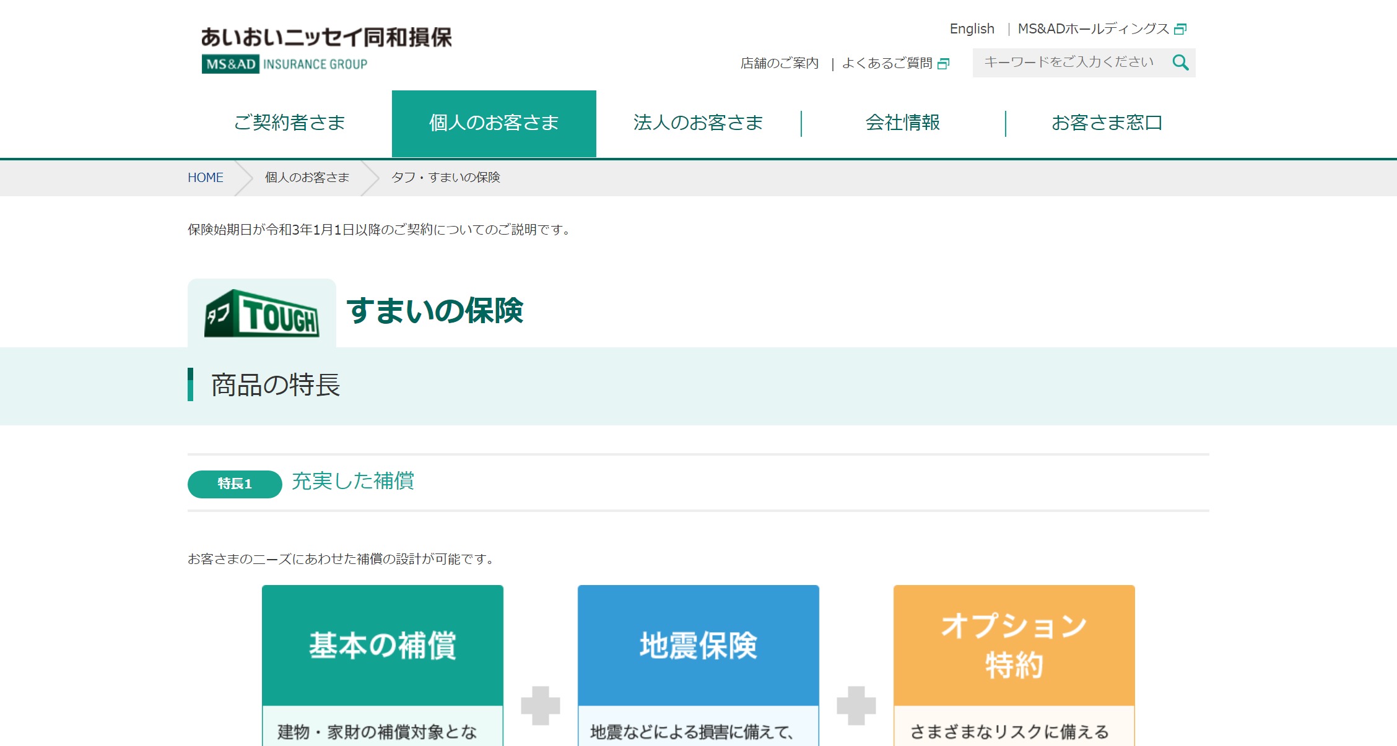Click the すまいの保険 title text
This screenshot has width=1397, height=746.
[435, 311]
